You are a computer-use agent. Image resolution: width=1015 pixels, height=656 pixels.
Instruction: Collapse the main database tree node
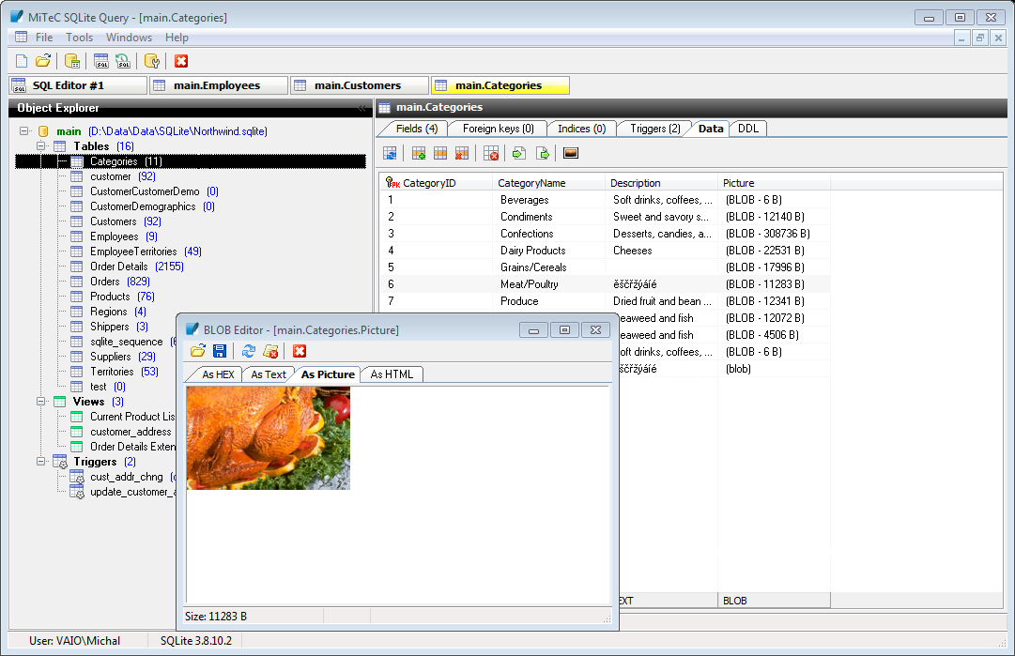[24, 130]
